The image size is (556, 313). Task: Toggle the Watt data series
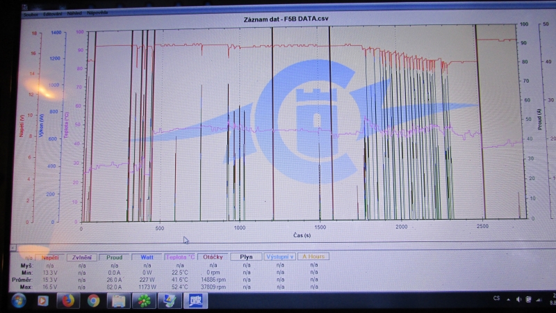[147, 257]
